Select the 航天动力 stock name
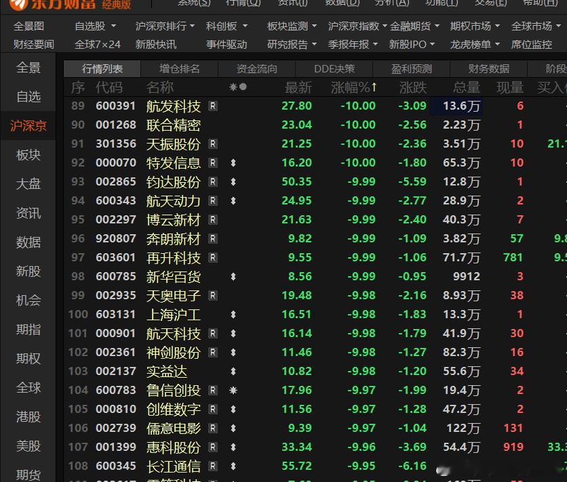567x482 pixels. tap(173, 201)
